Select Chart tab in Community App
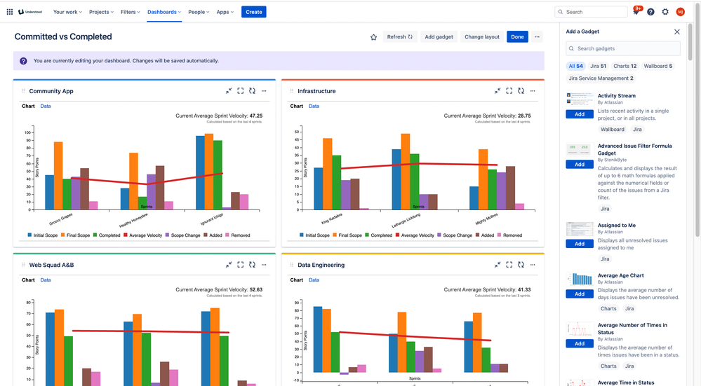The width and height of the screenshot is (701, 386). pyautogui.click(x=28, y=106)
